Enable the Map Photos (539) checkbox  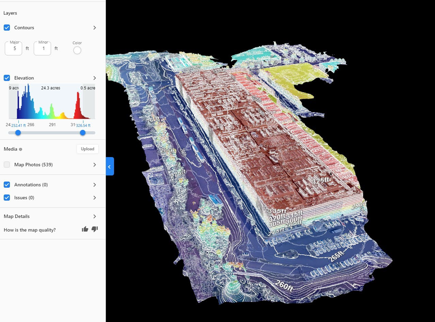click(x=7, y=164)
